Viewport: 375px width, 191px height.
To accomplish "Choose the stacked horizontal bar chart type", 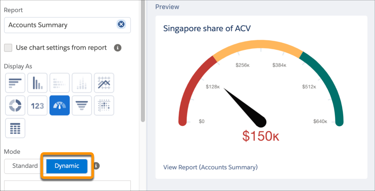I will (x=60, y=83).
